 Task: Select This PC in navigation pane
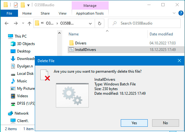(x=21, y=36)
